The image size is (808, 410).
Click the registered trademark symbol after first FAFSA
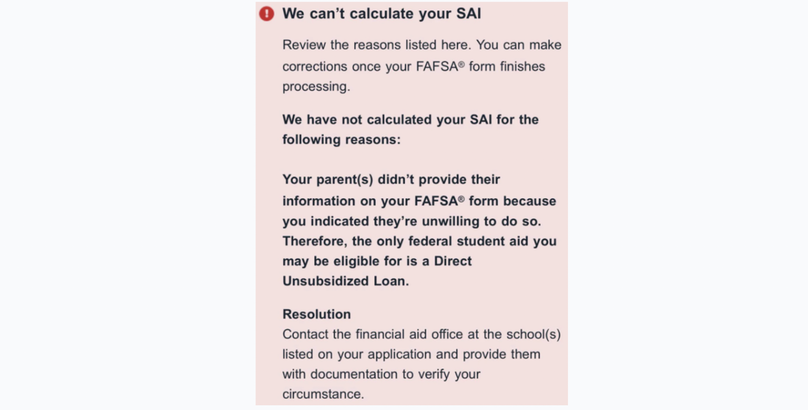461,65
